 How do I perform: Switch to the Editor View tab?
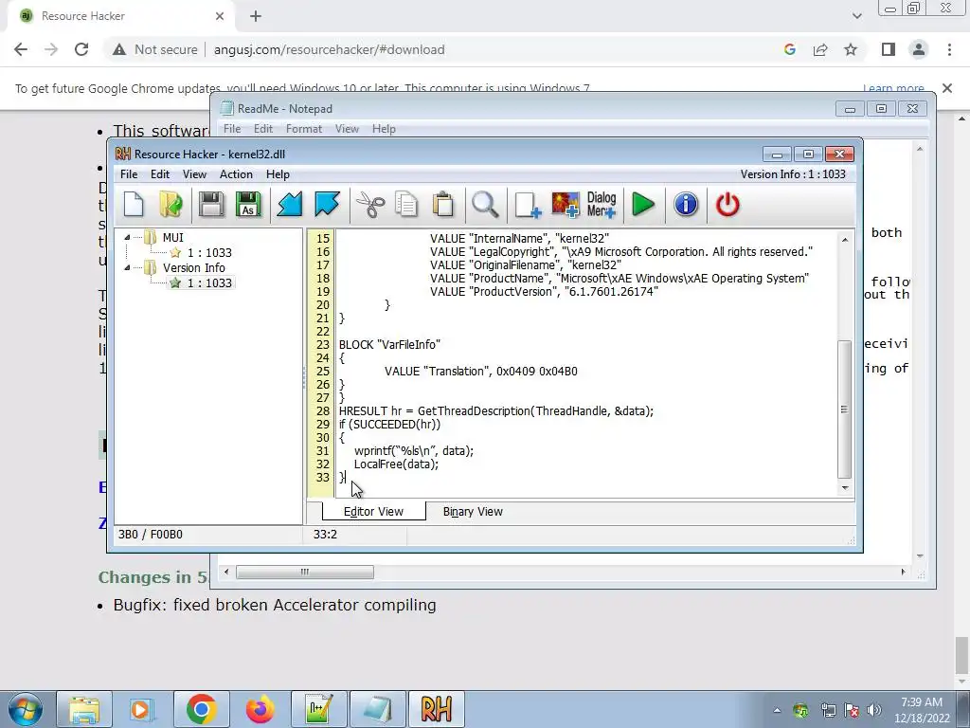coord(373,512)
